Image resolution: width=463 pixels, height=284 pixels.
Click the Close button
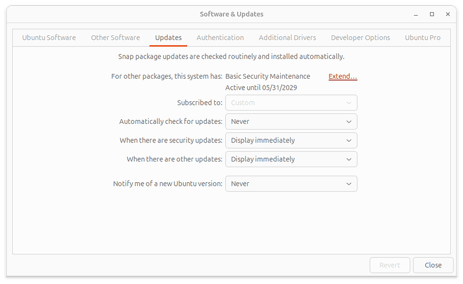[x=433, y=265]
